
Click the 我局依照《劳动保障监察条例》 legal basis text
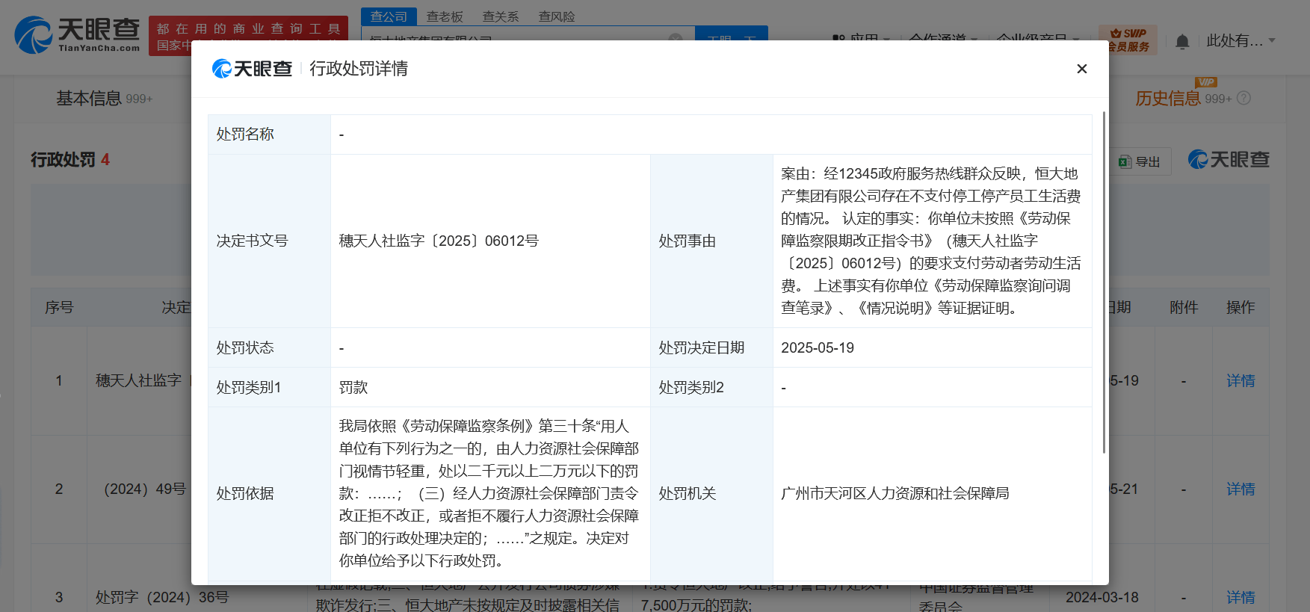(489, 493)
